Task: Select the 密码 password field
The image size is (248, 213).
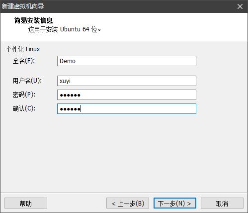Action: (127, 95)
